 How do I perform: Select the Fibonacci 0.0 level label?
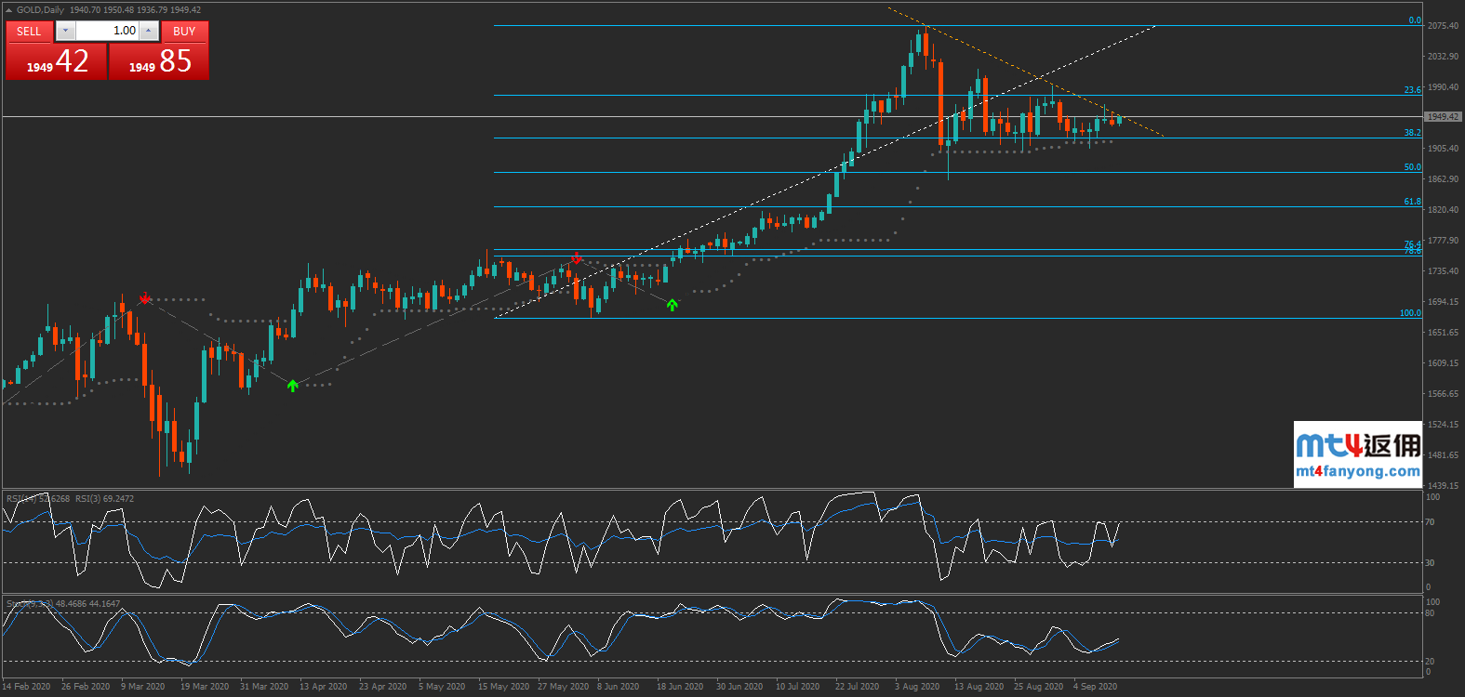(x=1414, y=20)
